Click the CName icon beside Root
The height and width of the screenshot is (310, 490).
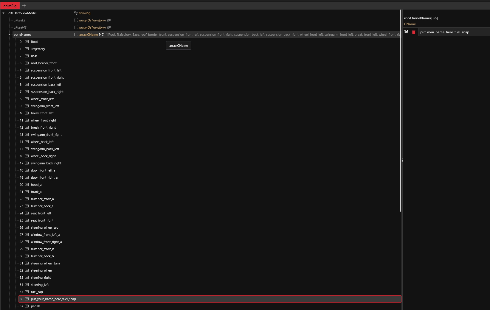(27, 42)
